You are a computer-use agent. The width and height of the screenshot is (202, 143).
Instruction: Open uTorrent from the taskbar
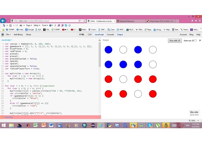pos(158,125)
